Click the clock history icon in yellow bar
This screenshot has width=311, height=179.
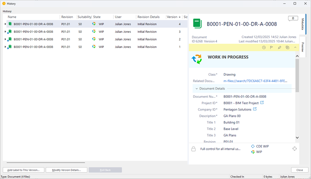264,47
